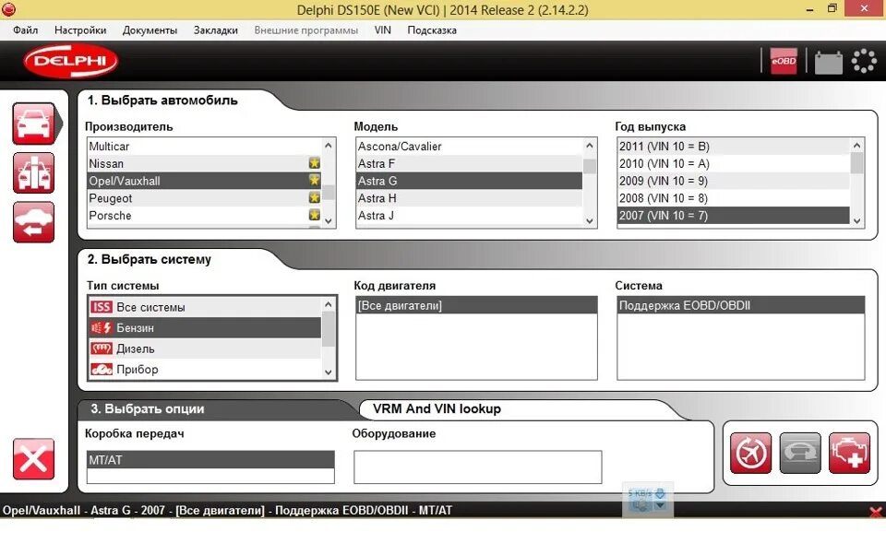Screen dimensions: 886x555
Task: Open the Настройки menu
Action: (x=80, y=30)
